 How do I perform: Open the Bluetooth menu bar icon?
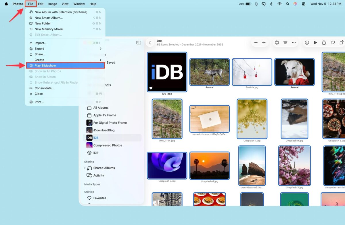(x=271, y=4)
